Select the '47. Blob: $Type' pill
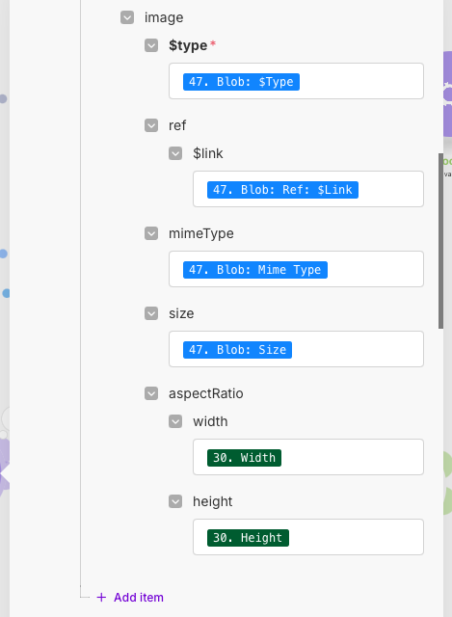Image resolution: width=452 pixels, height=617 pixels. coord(241,82)
